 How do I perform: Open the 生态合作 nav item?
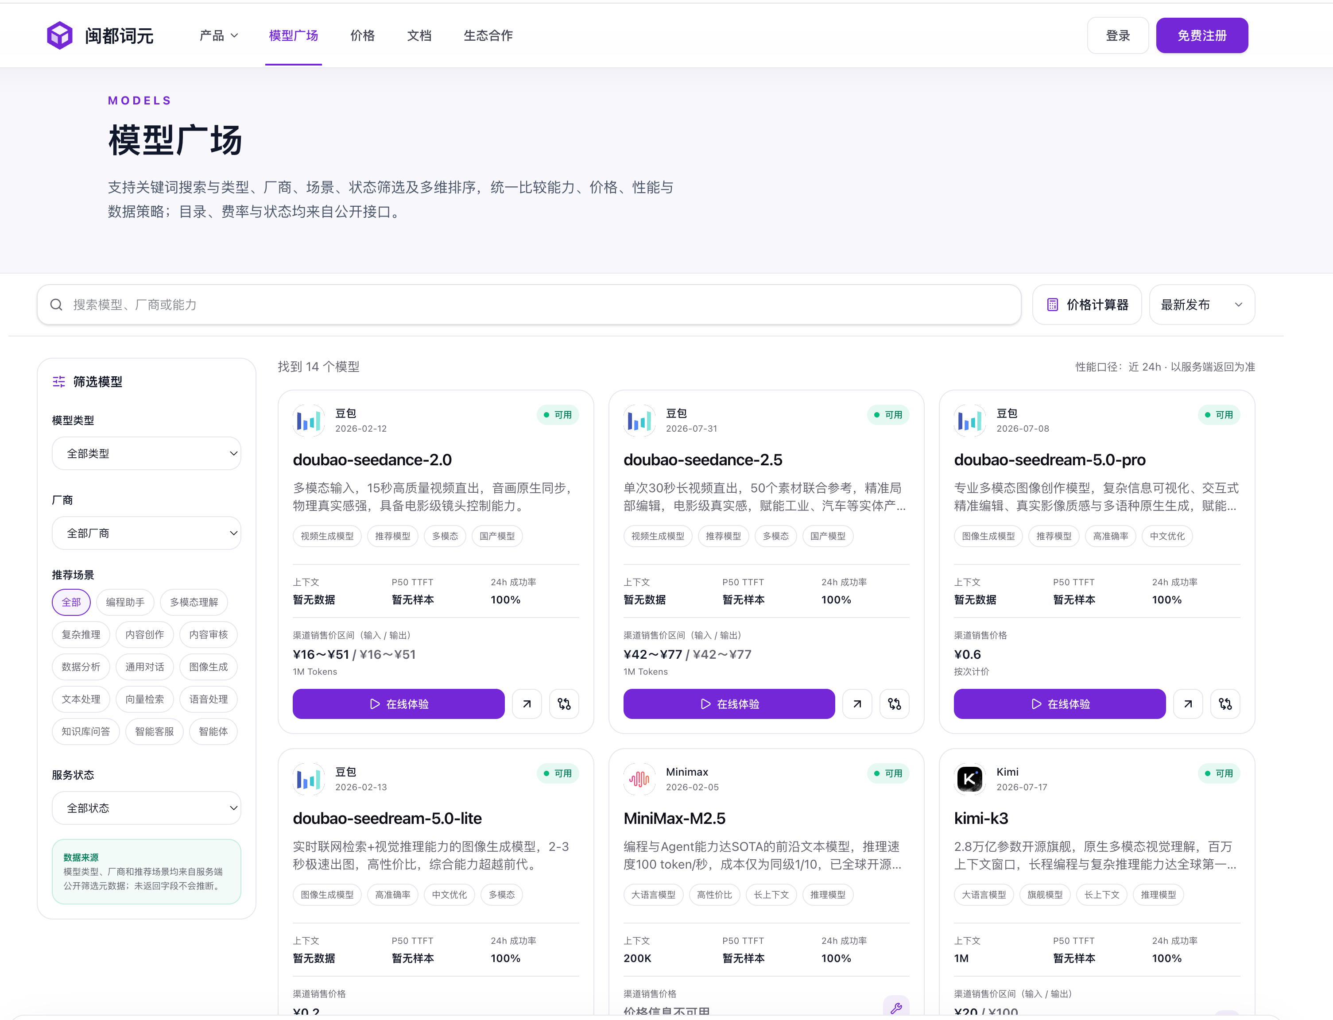(488, 35)
